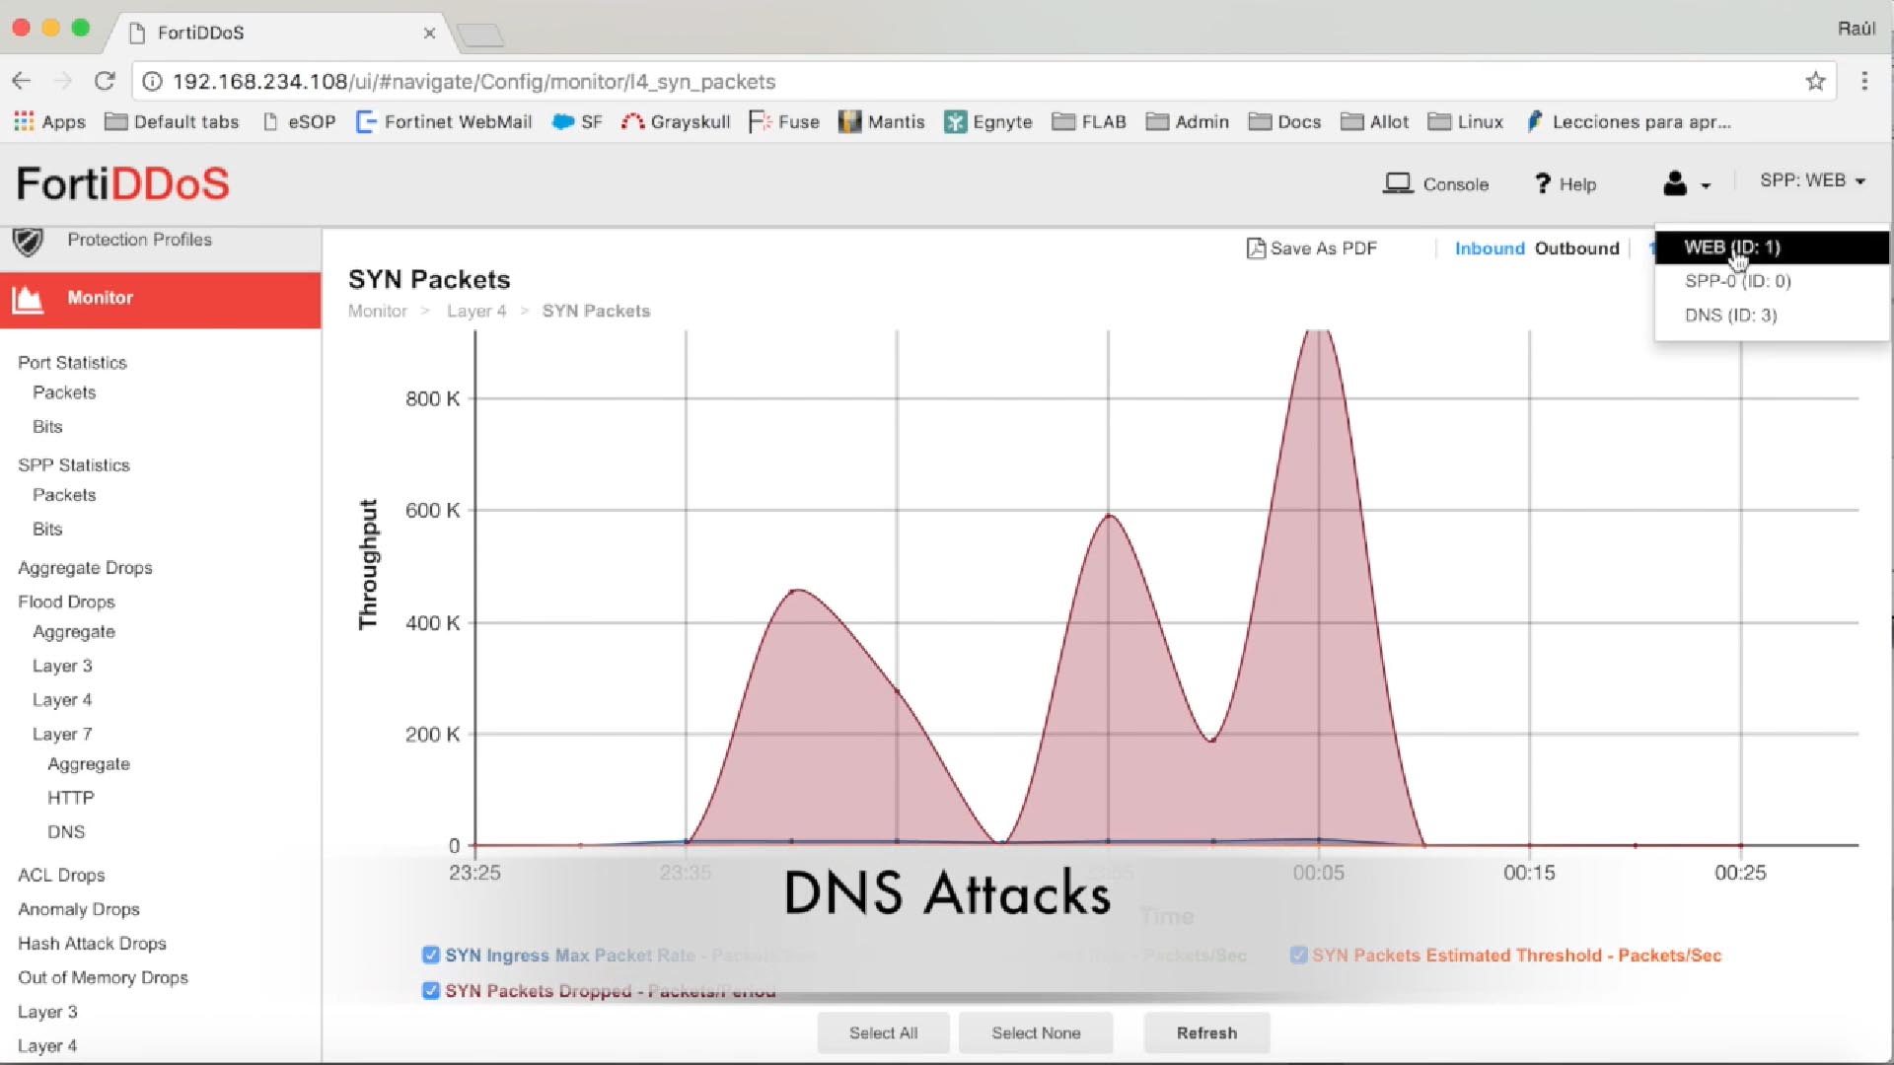Click the Protection Profiles shield icon
1894x1065 pixels.
28,241
